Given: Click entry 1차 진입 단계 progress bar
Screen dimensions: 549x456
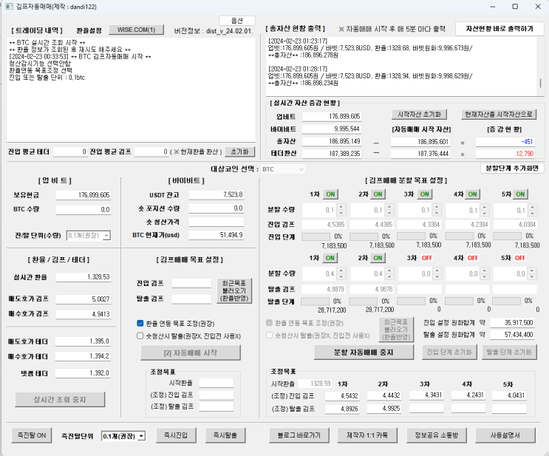Looking at the screenshot, I should click(316, 236).
